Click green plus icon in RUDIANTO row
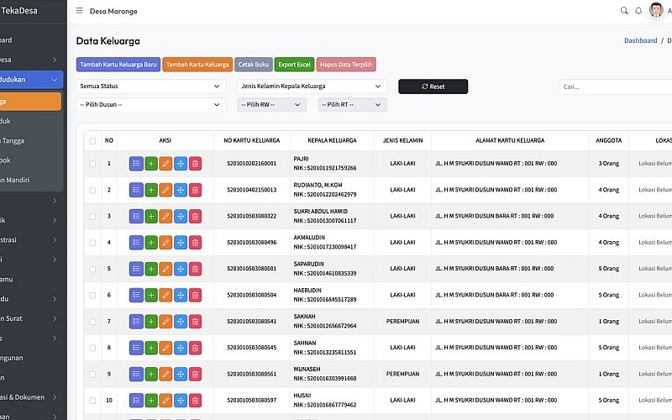This screenshot has width=672, height=420. click(x=150, y=190)
